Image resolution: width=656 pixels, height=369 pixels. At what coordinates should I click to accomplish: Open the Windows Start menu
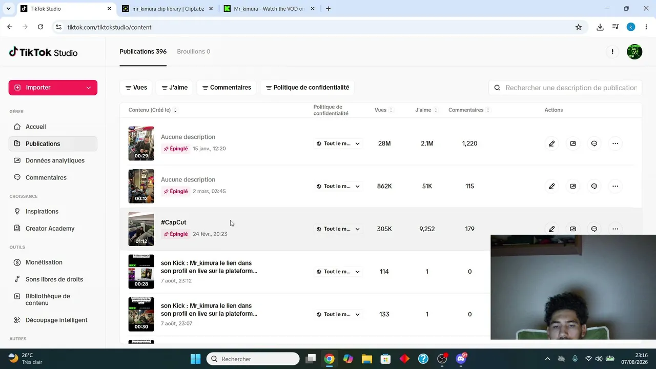(196, 359)
